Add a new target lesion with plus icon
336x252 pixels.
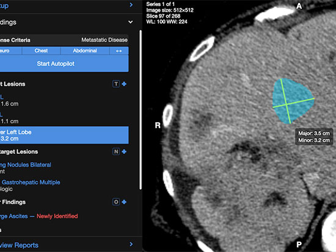124,84
